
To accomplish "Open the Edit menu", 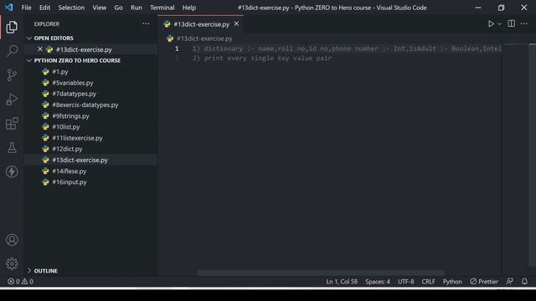I will pos(44,8).
